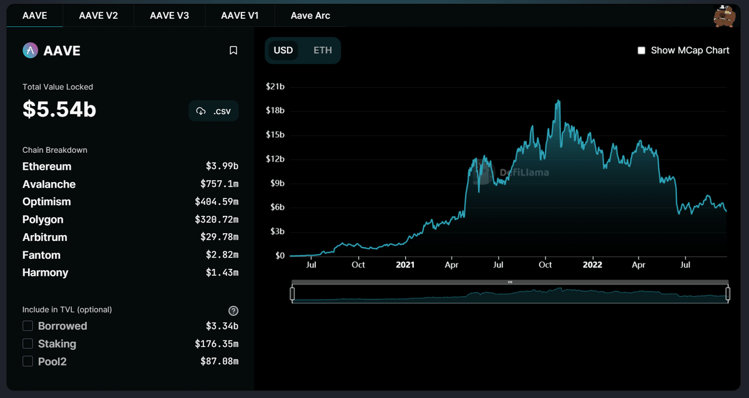The image size is (749, 398).
Task: Download data with the .csv button
Action: tap(213, 111)
